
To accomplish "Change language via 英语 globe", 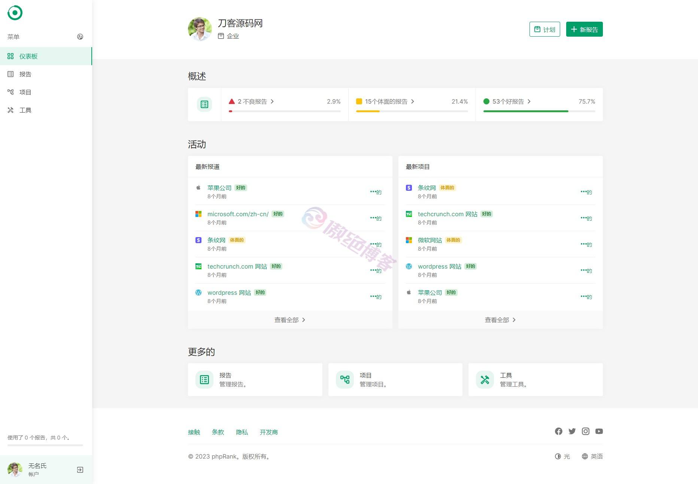I will click(x=592, y=456).
